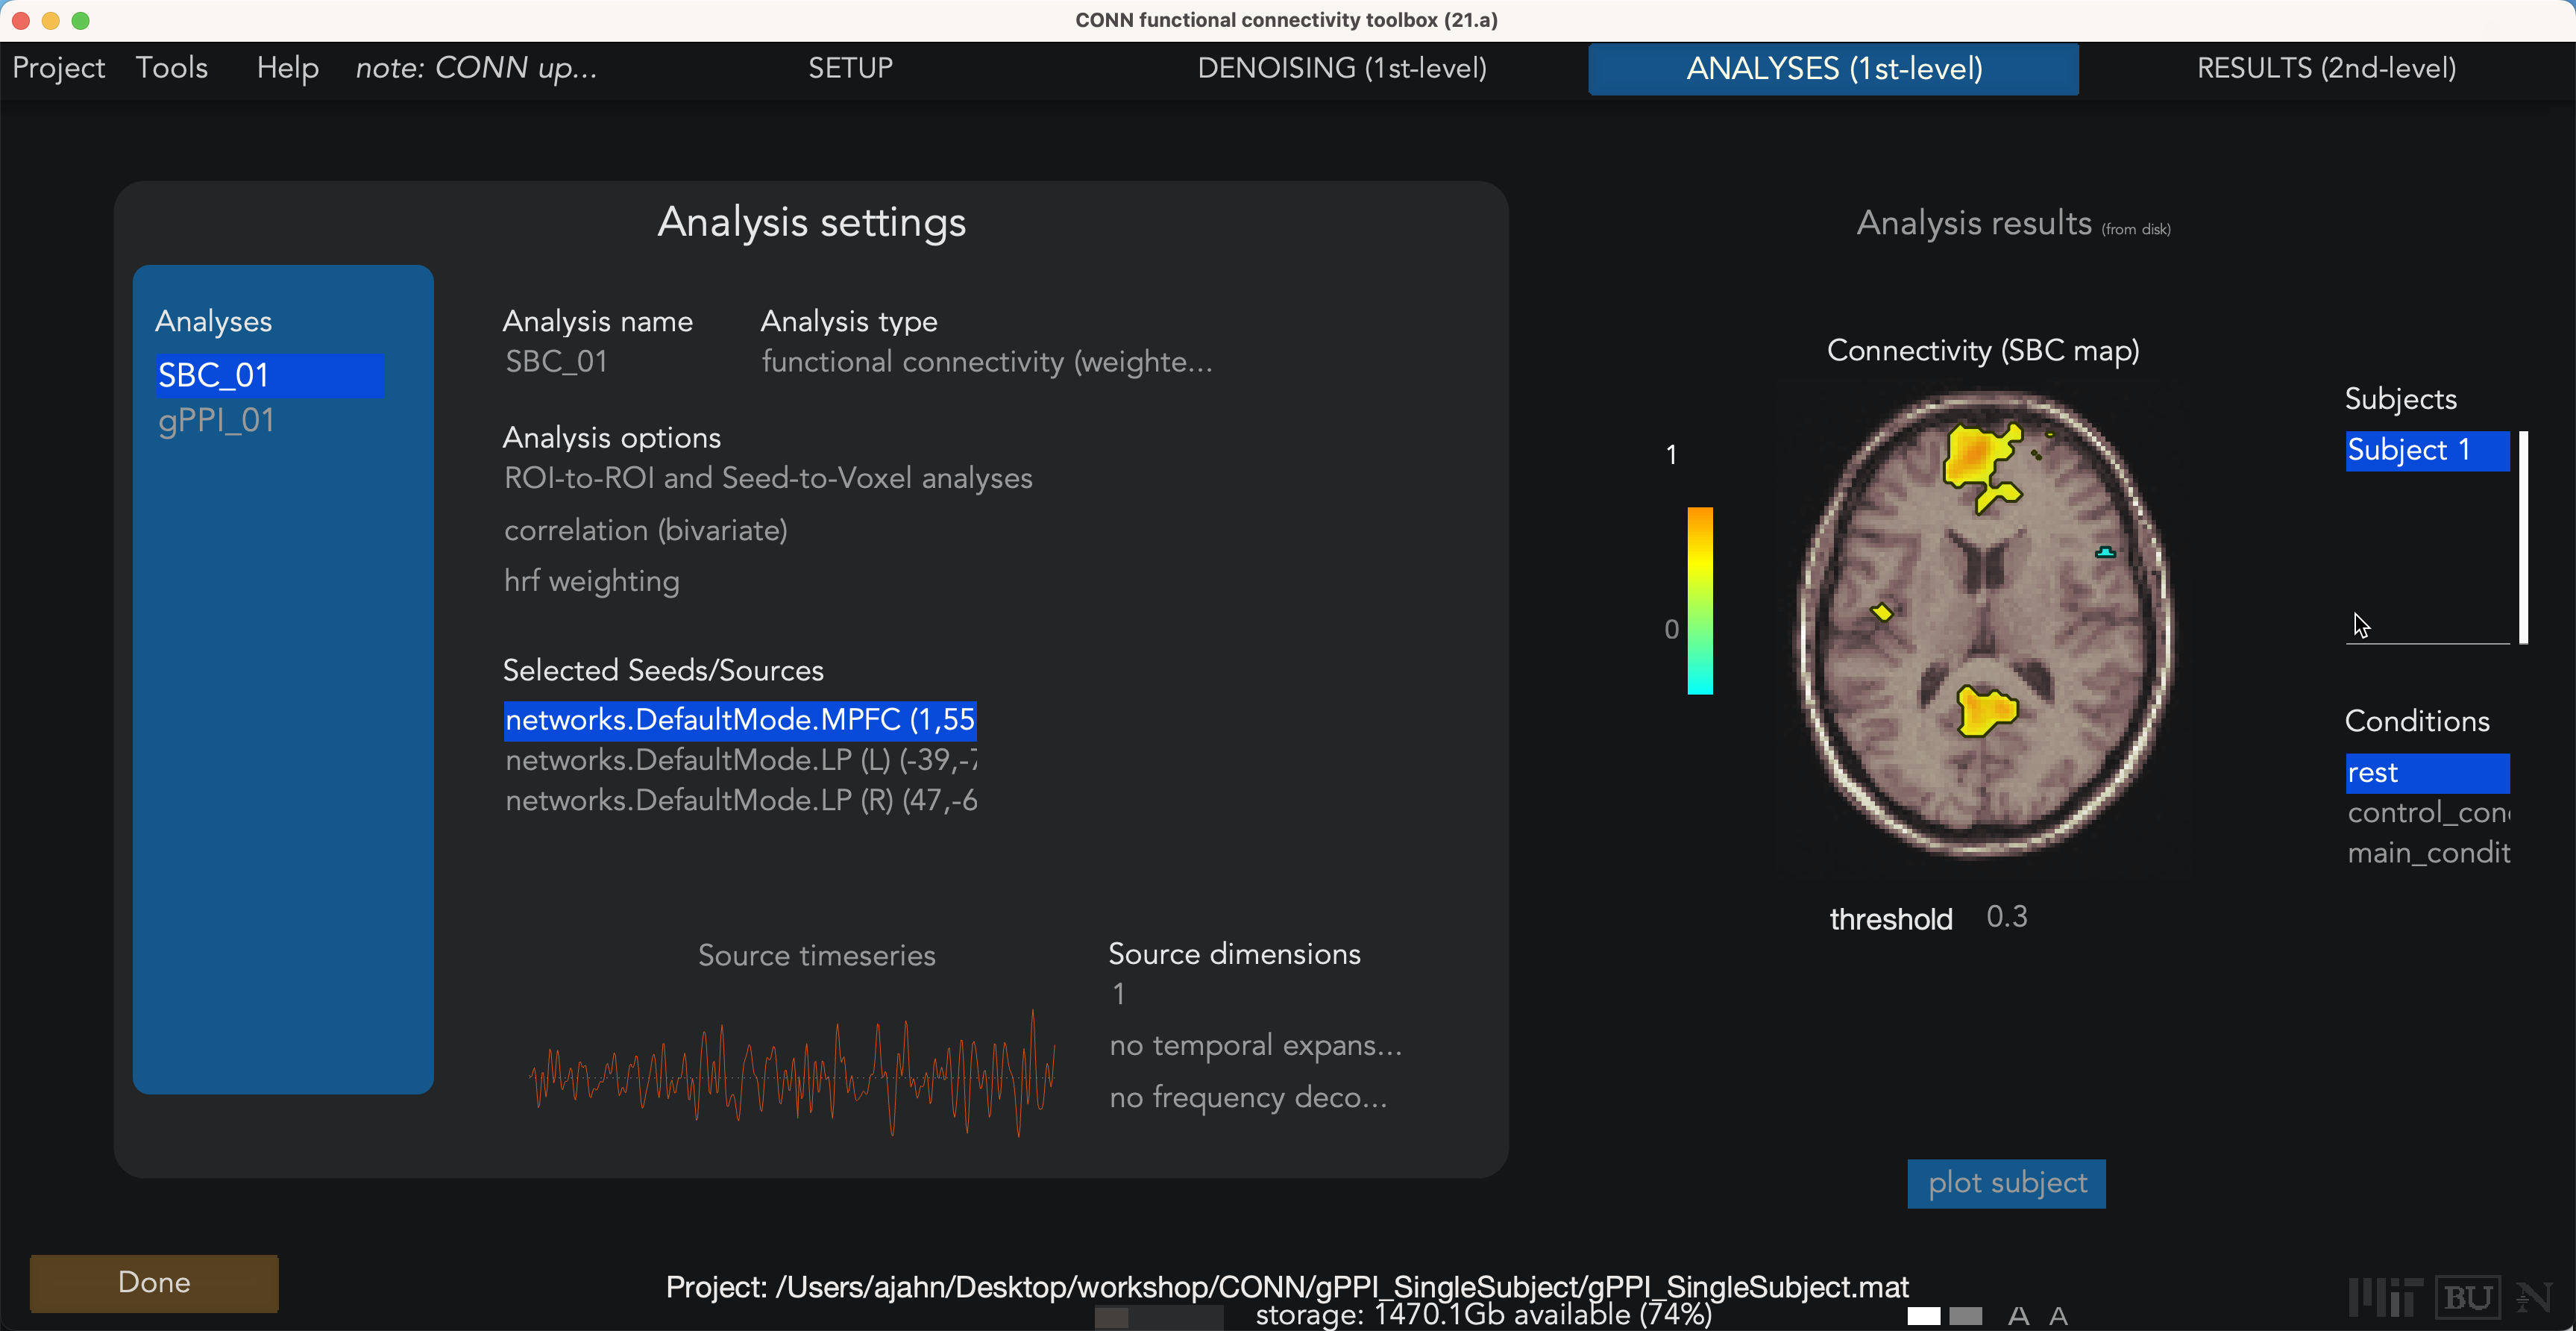Click the smaller font size A icon
2576x1331 pixels.
(2057, 1315)
